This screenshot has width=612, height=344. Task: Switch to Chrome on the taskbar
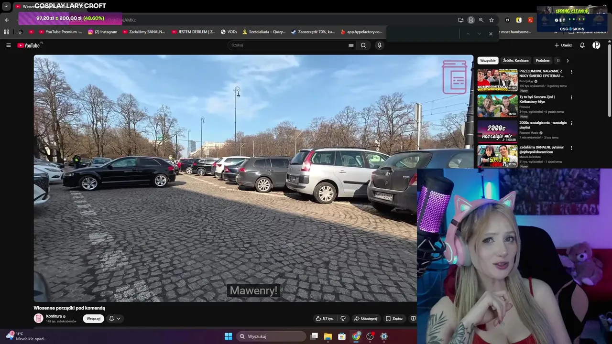click(356, 336)
